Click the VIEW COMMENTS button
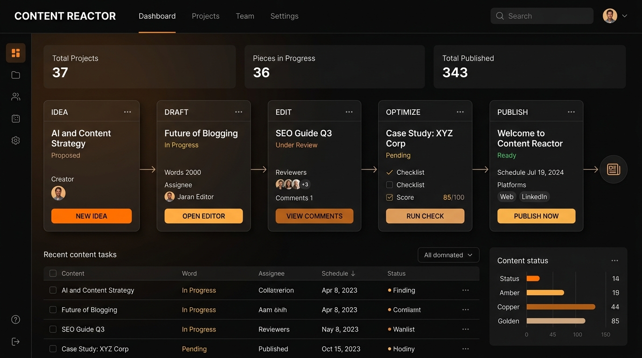Screen dimensions: 642x358 point(314,216)
